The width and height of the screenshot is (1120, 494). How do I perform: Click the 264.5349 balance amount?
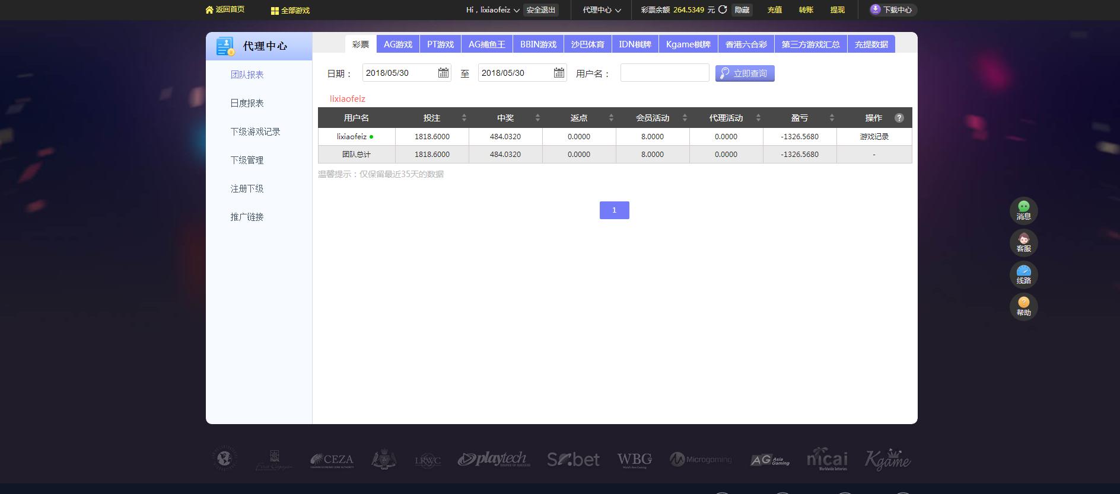pyautogui.click(x=689, y=10)
